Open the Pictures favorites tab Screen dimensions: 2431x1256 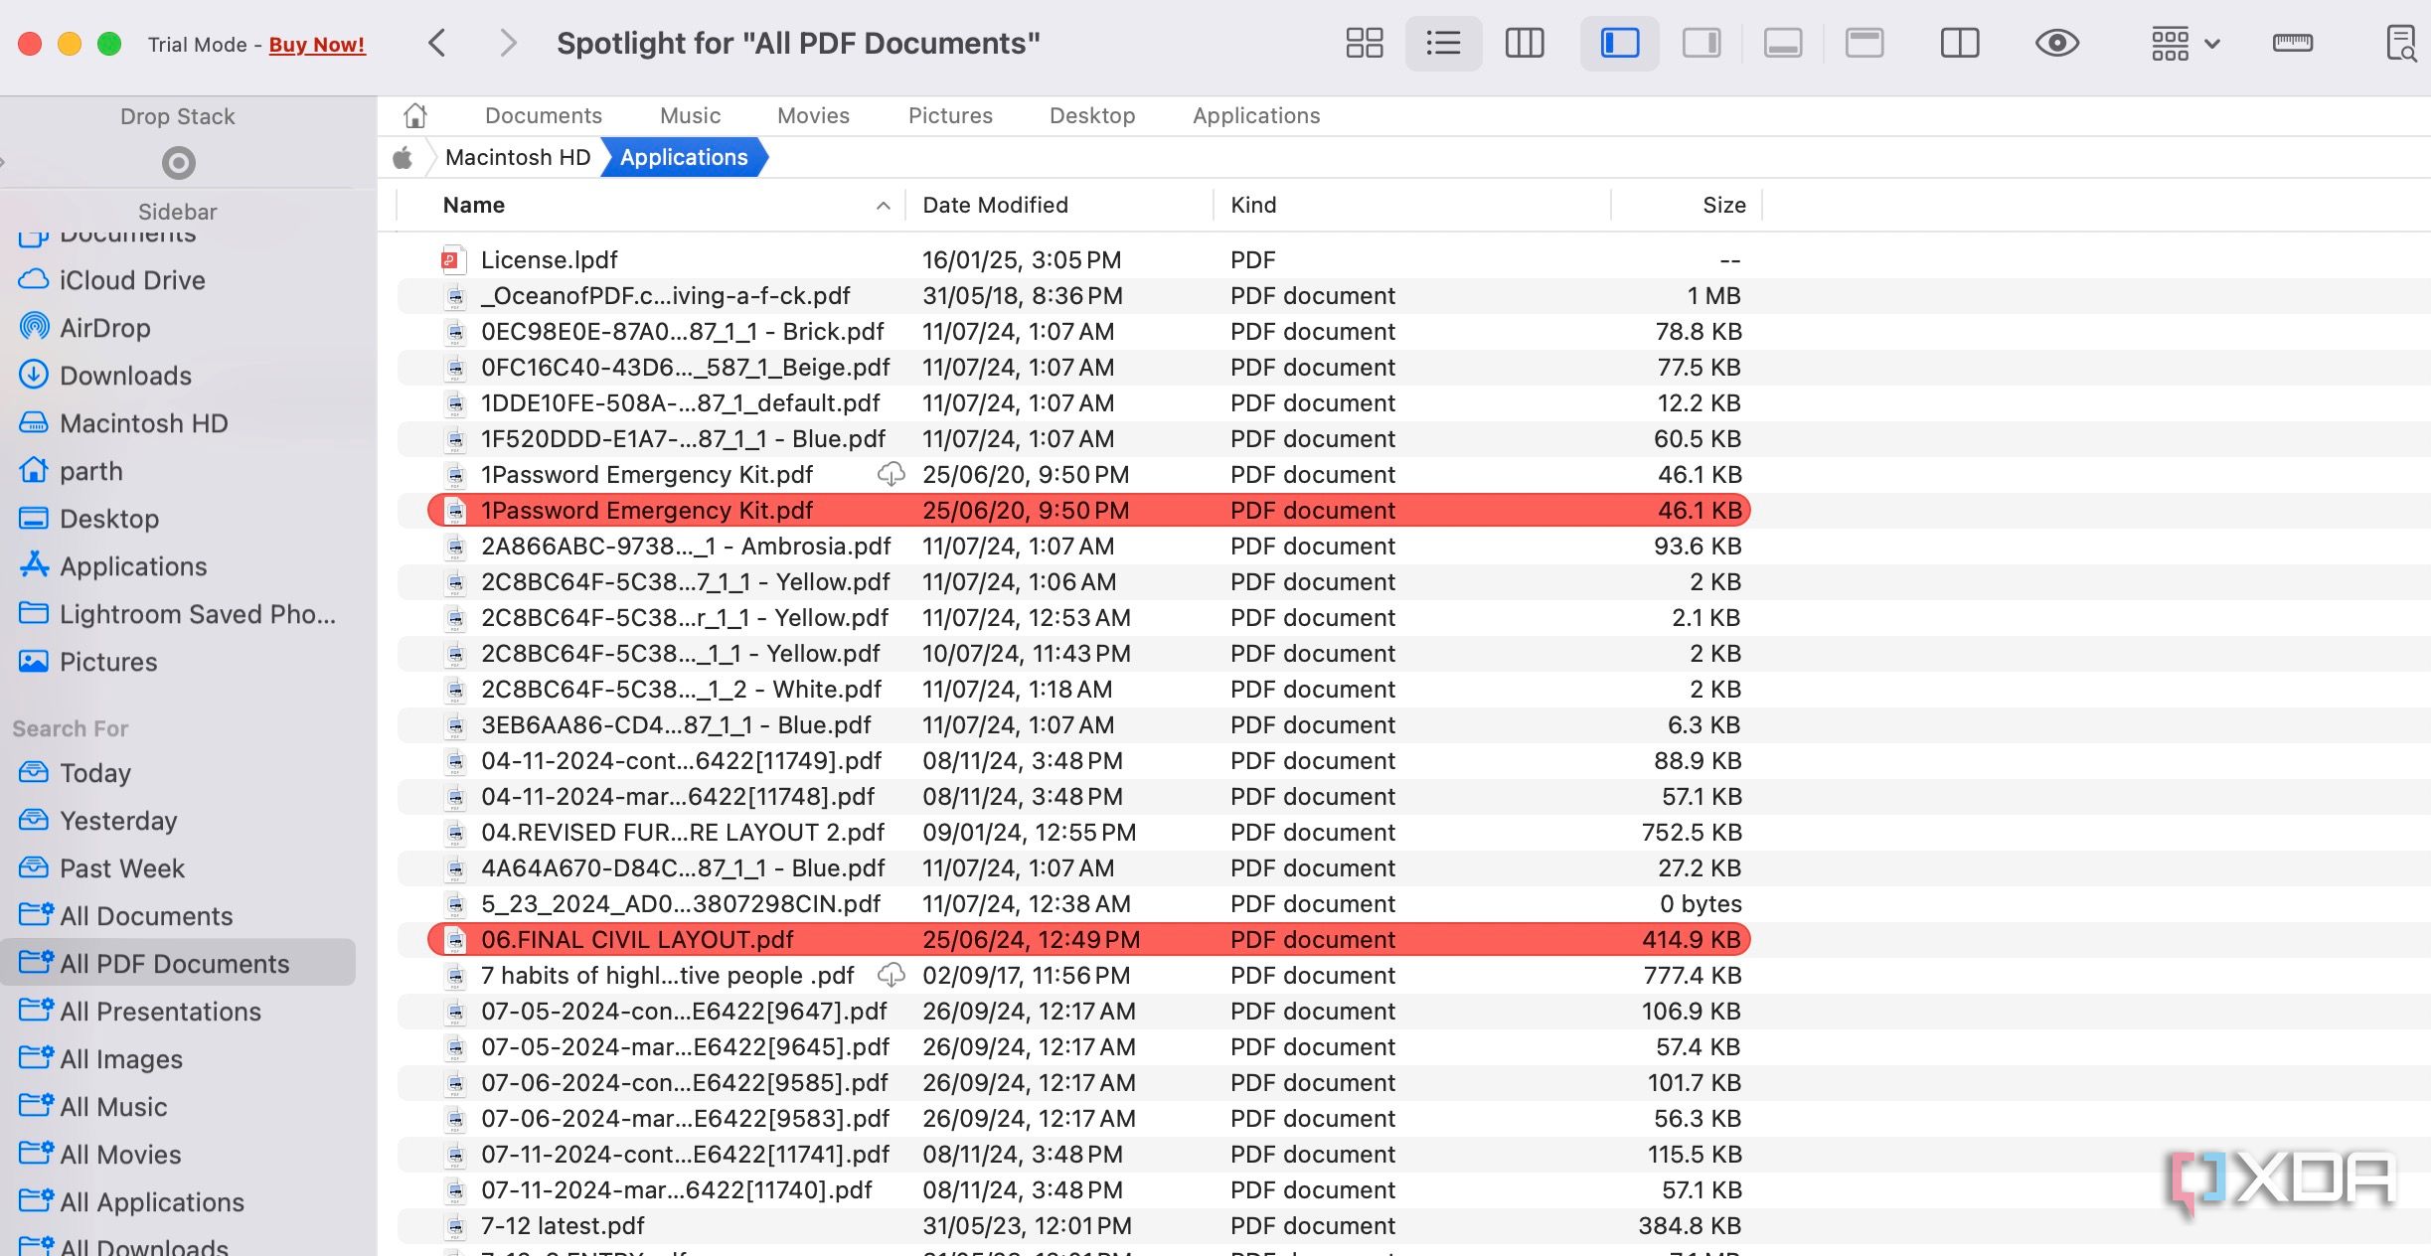pyautogui.click(x=949, y=116)
